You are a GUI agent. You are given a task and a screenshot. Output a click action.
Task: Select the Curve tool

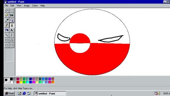[12, 35]
